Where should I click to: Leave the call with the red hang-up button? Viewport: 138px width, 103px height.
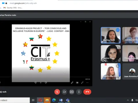coord(87,92)
